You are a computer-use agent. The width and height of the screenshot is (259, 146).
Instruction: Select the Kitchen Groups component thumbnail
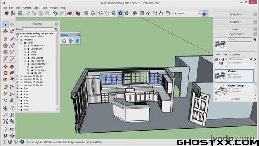[221, 90]
